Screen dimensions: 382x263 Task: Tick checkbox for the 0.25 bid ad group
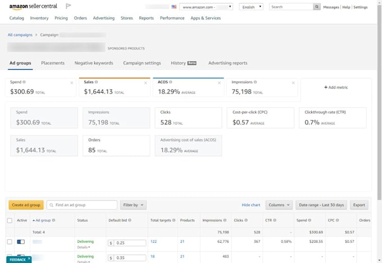coord(10,242)
